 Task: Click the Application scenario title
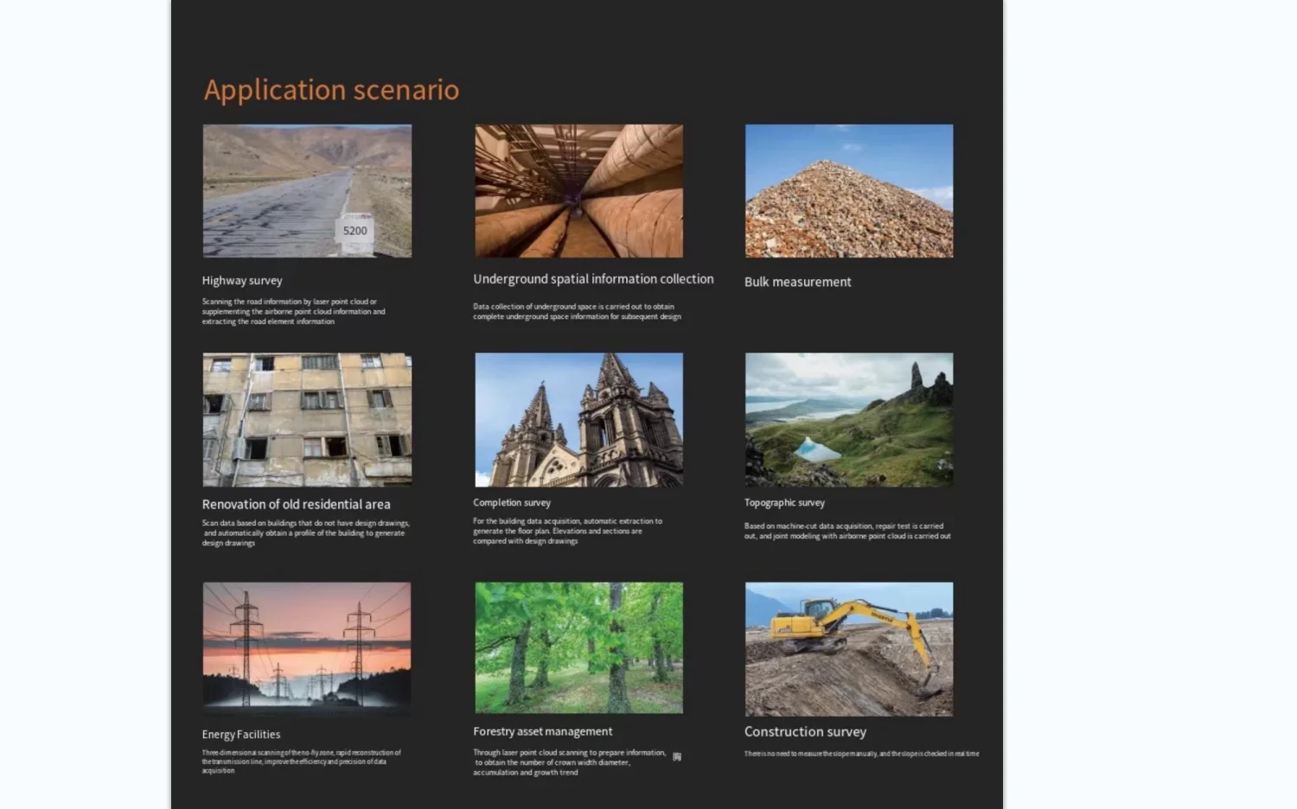pos(331,90)
